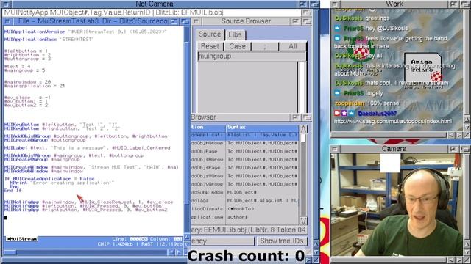Switch to the Source tab in Source Browser
This screenshot has height=264, width=471.
tap(210, 34)
